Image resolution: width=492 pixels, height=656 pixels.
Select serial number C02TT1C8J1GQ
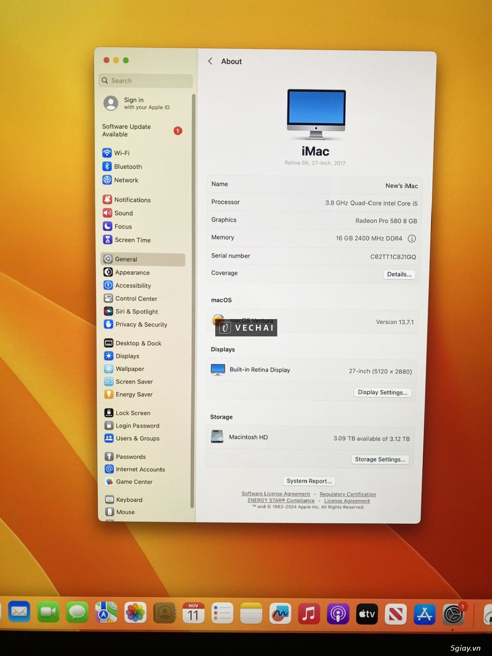[393, 257]
